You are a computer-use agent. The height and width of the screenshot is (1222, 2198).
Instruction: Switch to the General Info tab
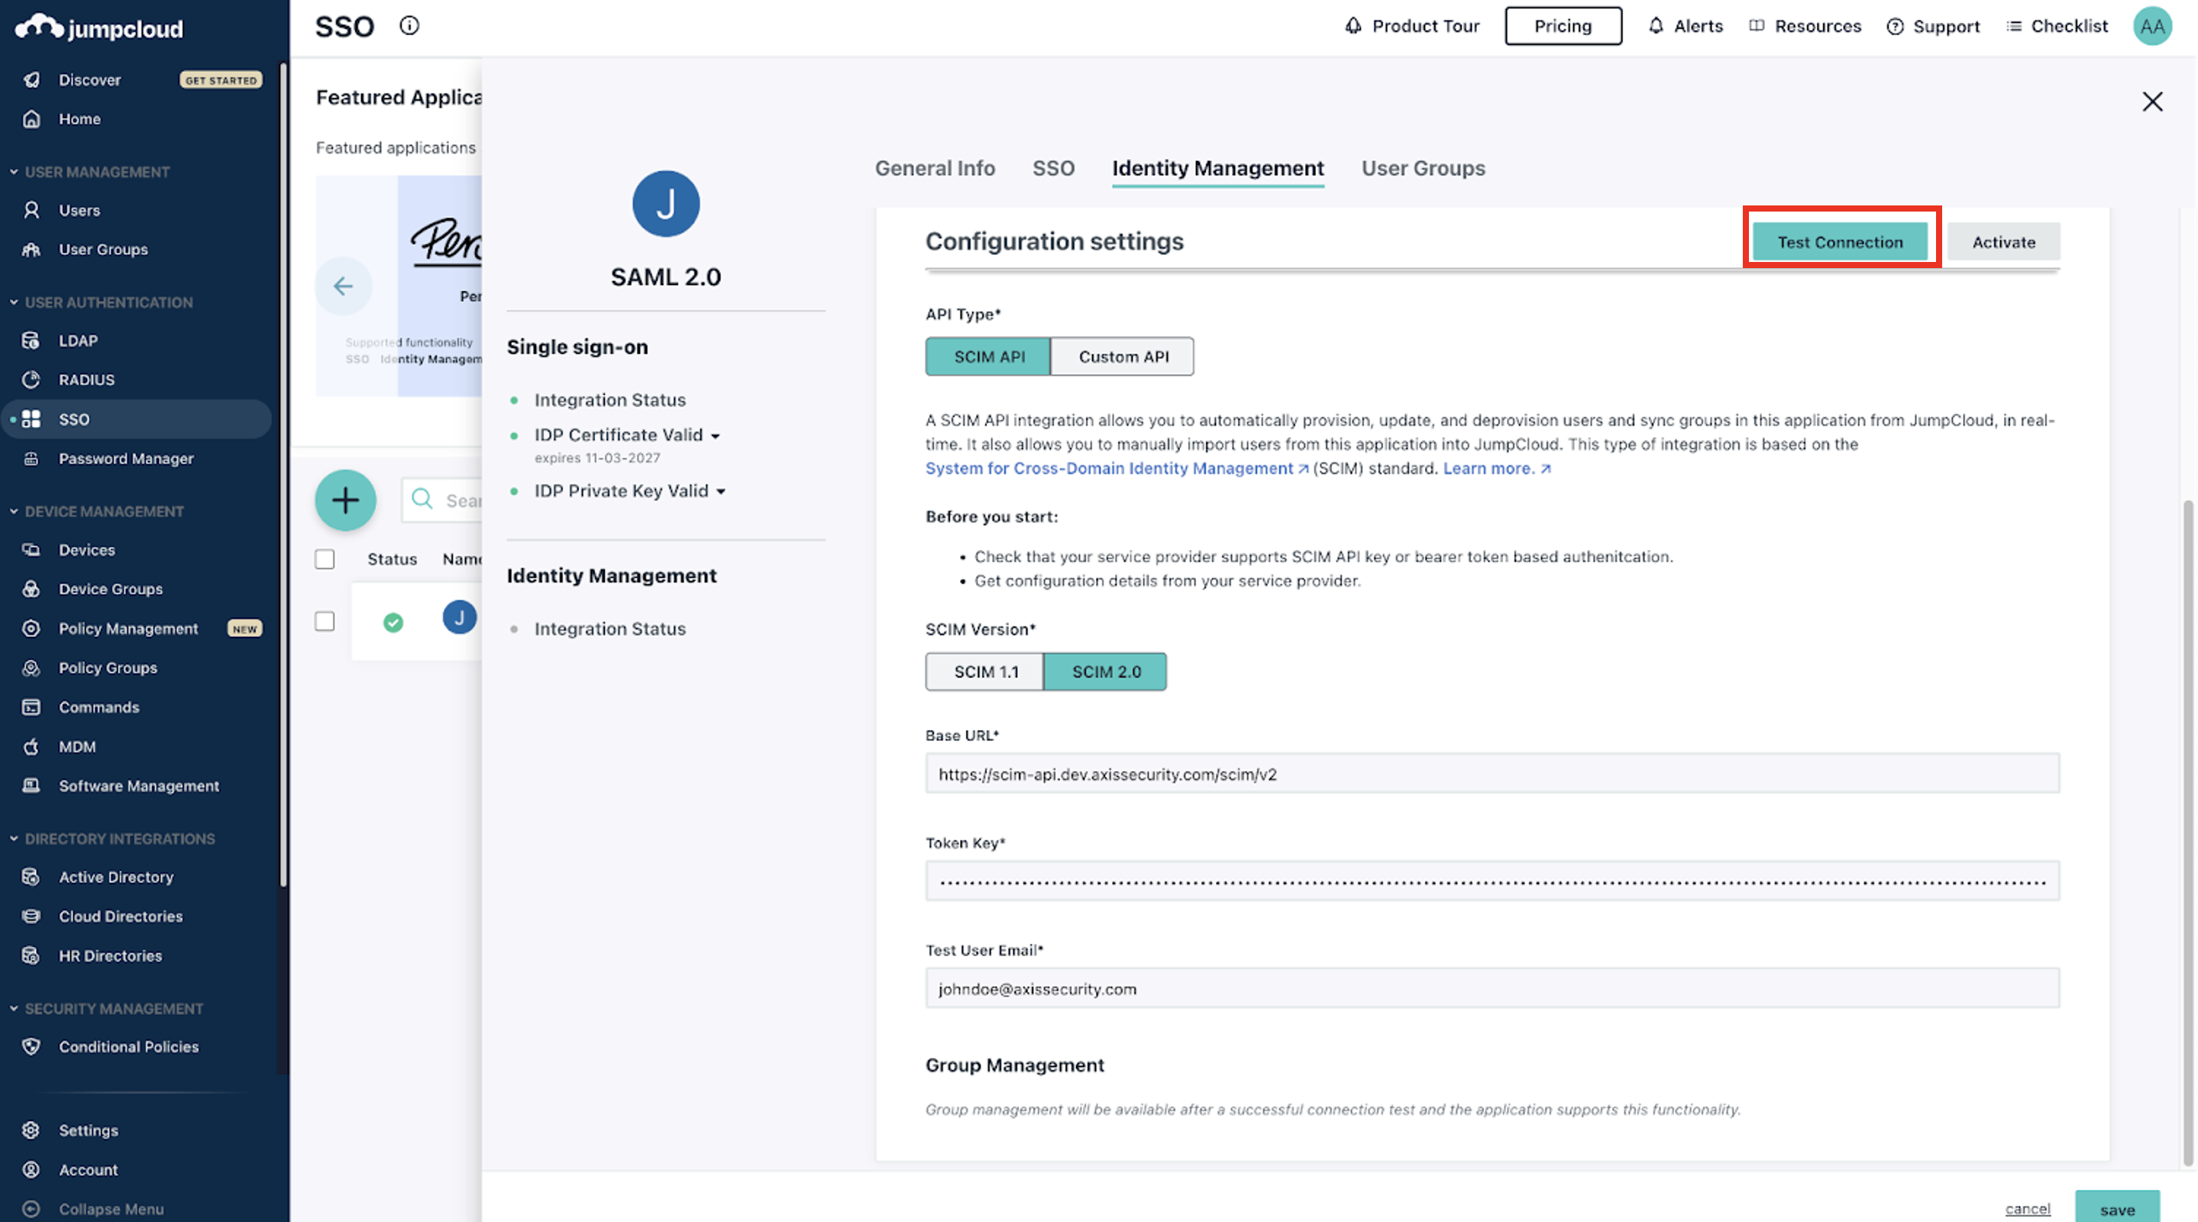935,168
